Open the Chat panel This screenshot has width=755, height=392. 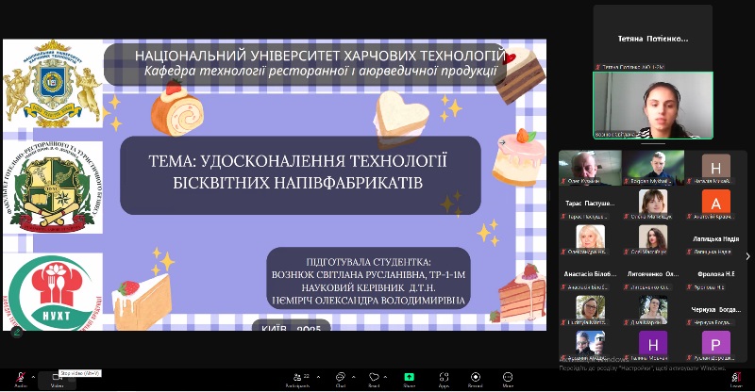tap(341, 380)
